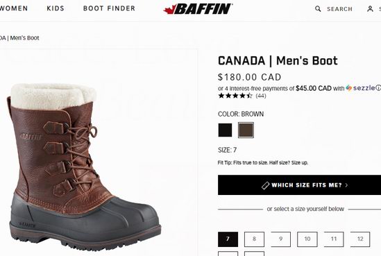Click the Baffin logo to go home
Screen dimensions: 381x256
pos(198,9)
